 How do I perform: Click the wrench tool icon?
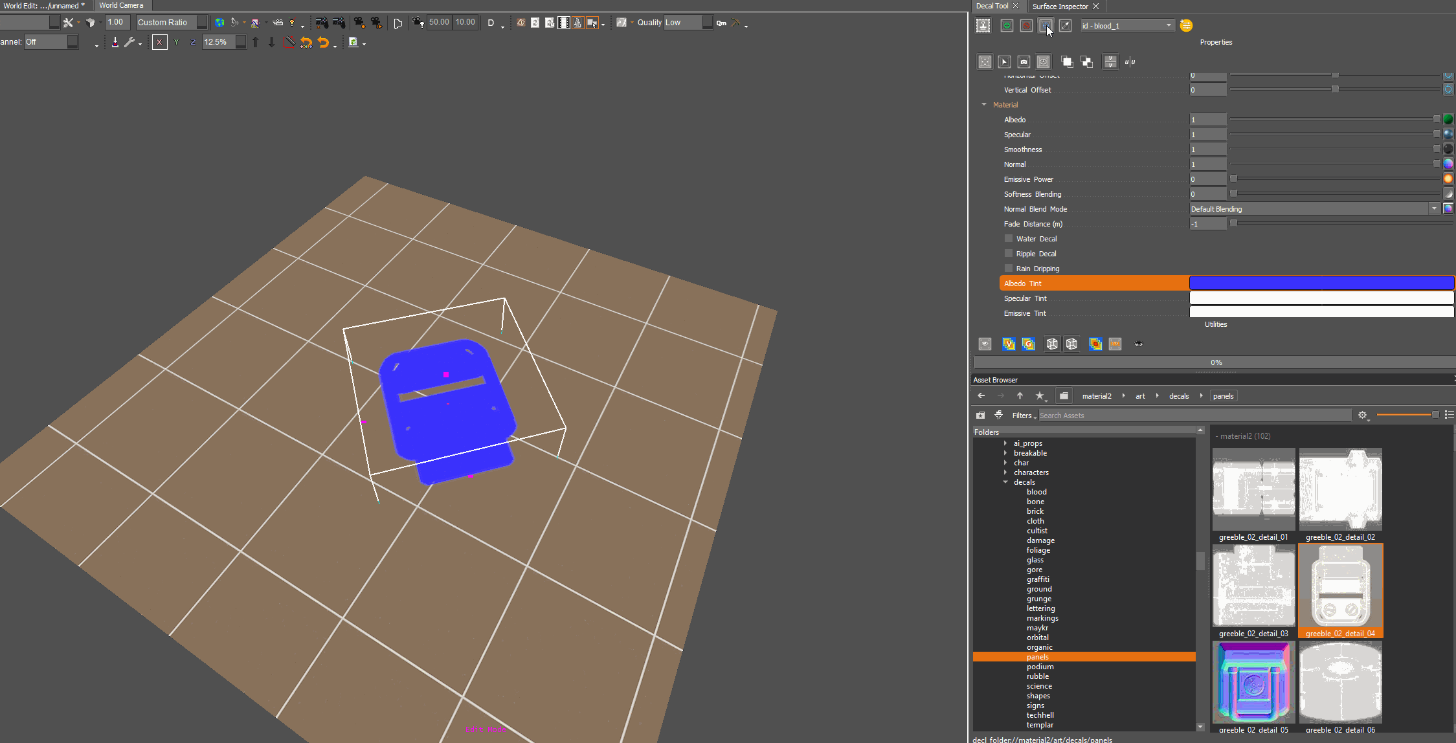(129, 42)
